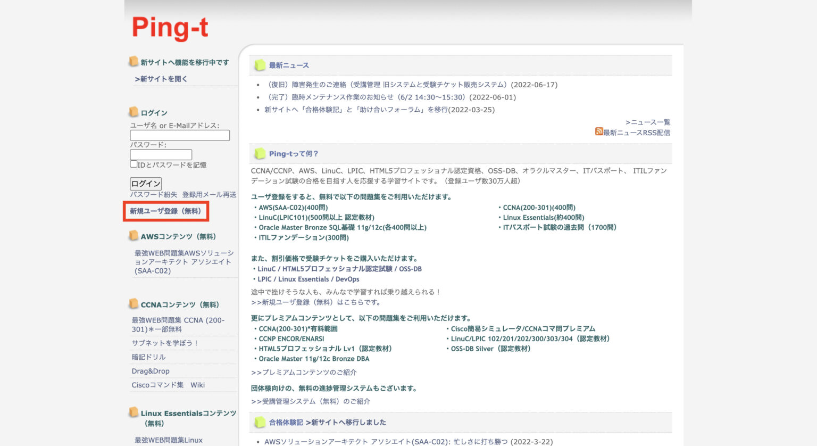The height and width of the screenshot is (446, 817).
Task: Click the RSS icon beside 最新ニュースRSS配信
Action: coord(599,133)
